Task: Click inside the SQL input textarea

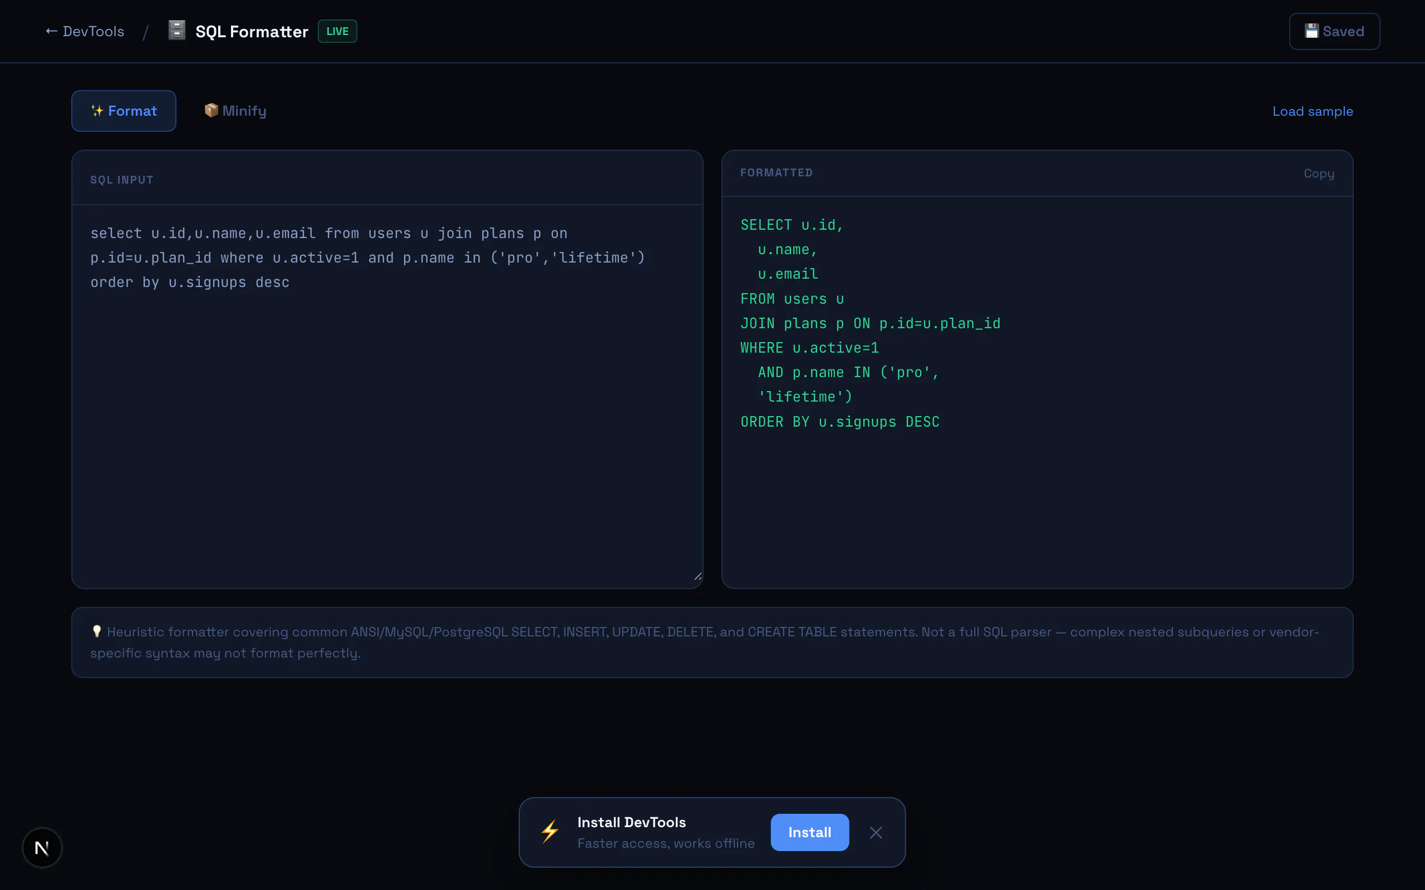Action: pos(387,395)
